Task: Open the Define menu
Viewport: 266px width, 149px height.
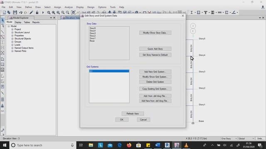Action: 28,7
